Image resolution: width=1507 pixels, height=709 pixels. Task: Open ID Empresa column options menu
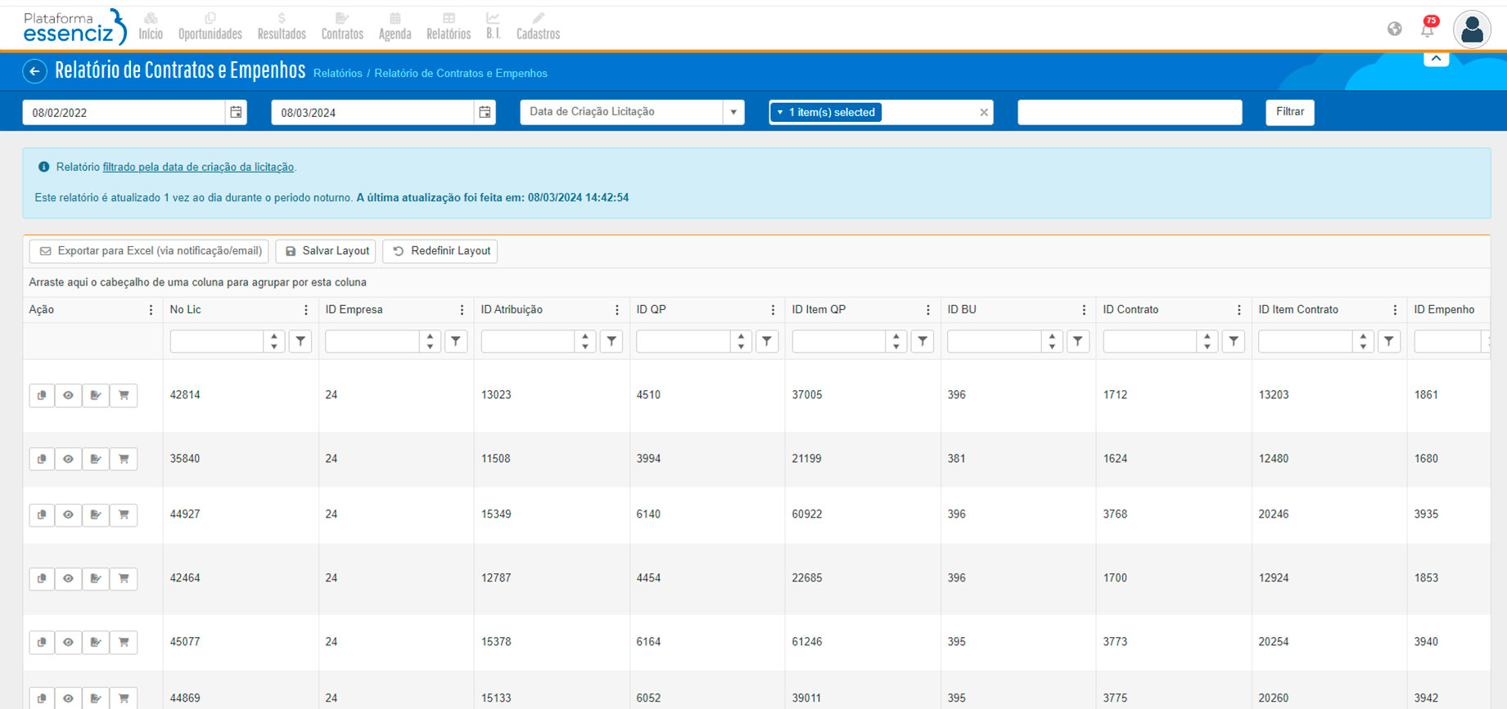(462, 310)
